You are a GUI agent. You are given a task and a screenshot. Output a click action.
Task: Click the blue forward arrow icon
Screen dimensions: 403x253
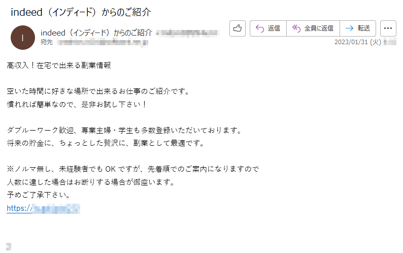tap(349, 28)
